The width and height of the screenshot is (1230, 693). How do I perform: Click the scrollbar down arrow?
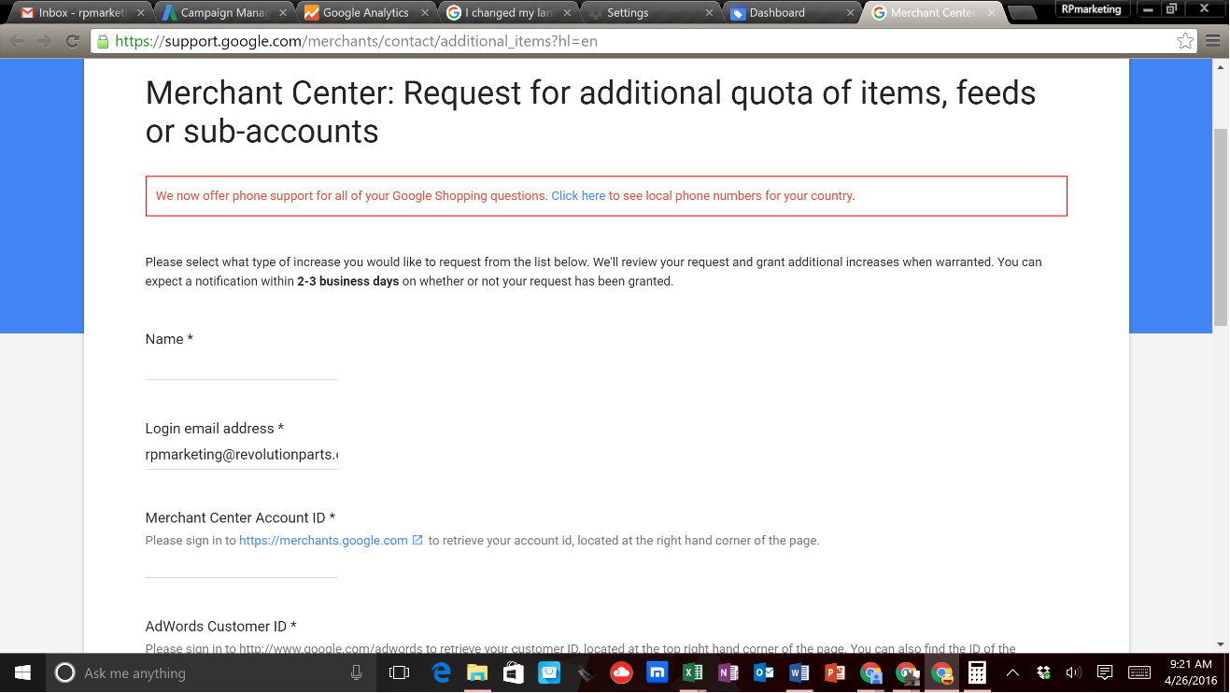point(1220,644)
